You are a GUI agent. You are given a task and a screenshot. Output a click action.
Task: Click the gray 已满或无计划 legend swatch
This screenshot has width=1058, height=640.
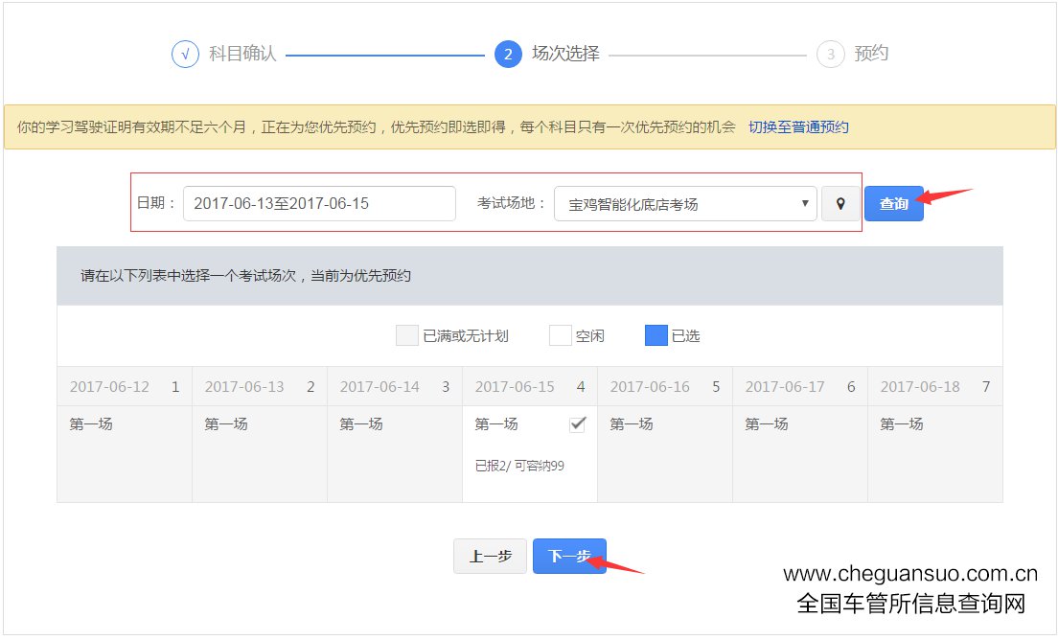406,335
